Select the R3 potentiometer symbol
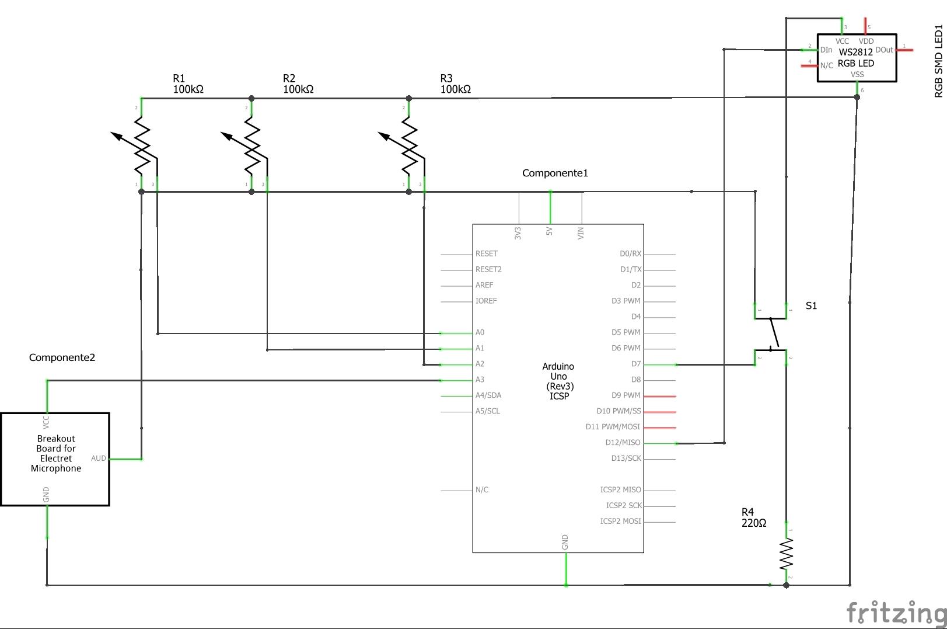 coord(405,145)
